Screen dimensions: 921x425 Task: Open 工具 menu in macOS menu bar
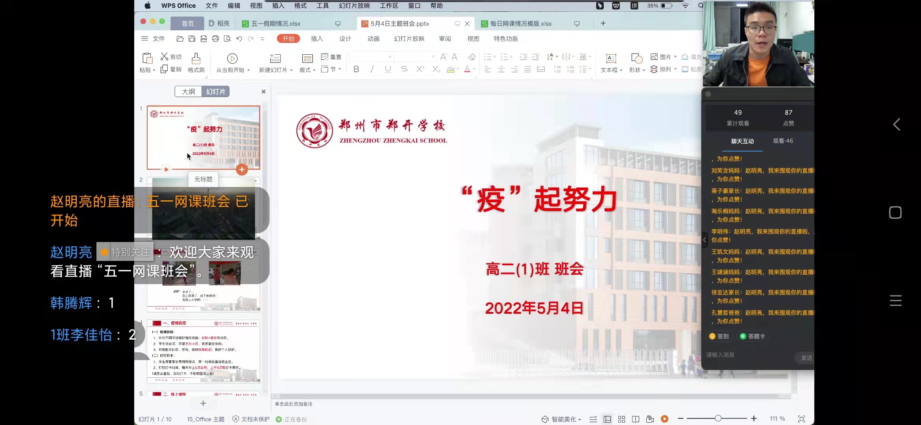[323, 6]
